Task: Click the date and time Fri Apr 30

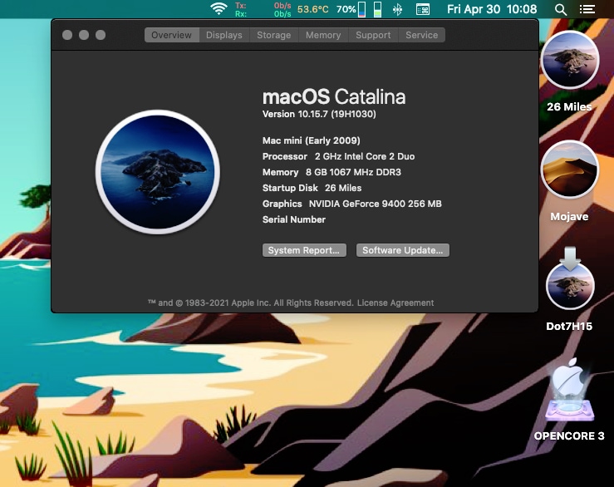Action: coord(492,9)
